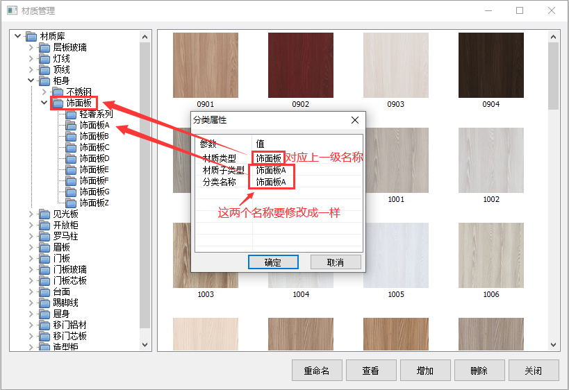Click the 层板玻璃 folder icon
Image resolution: width=569 pixels, height=390 pixels.
pyautogui.click(x=44, y=47)
